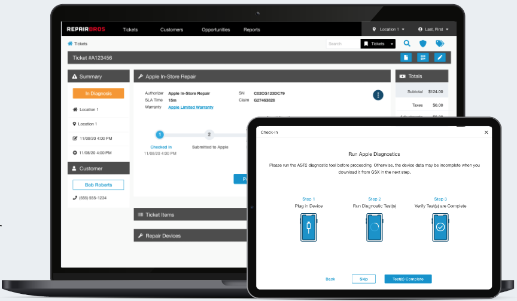The width and height of the screenshot is (517, 301).
Task: Click the edit-date icon by 11/08/20 4:00 PM
Action: pos(75,138)
